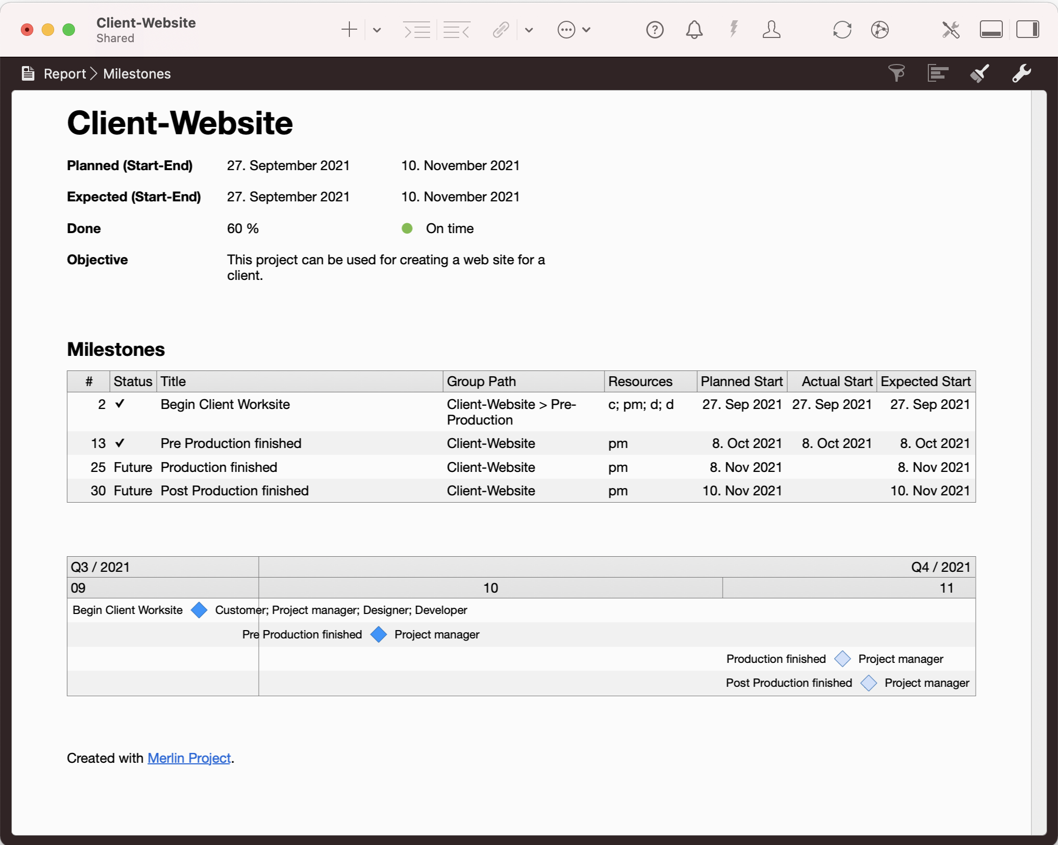Click the wrench settings icon in report bar
The width and height of the screenshot is (1058, 845).
[x=1021, y=73]
